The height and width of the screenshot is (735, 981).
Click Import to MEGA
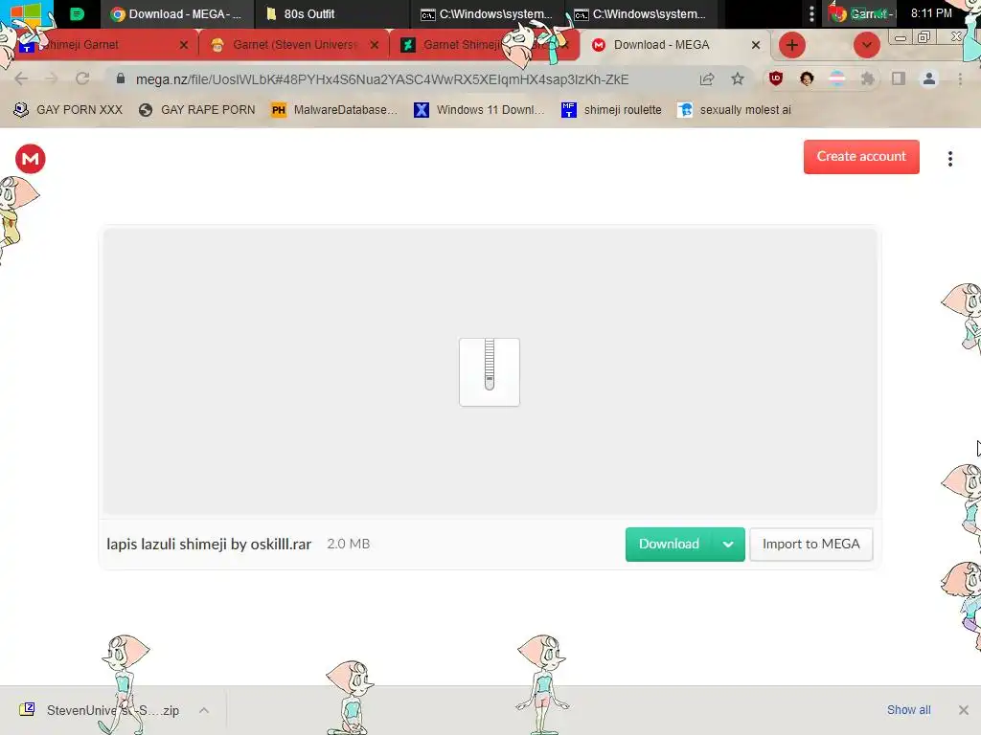point(810,545)
